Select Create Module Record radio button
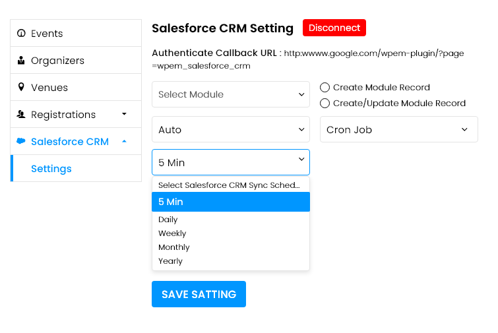The height and width of the screenshot is (333, 498). [325, 87]
